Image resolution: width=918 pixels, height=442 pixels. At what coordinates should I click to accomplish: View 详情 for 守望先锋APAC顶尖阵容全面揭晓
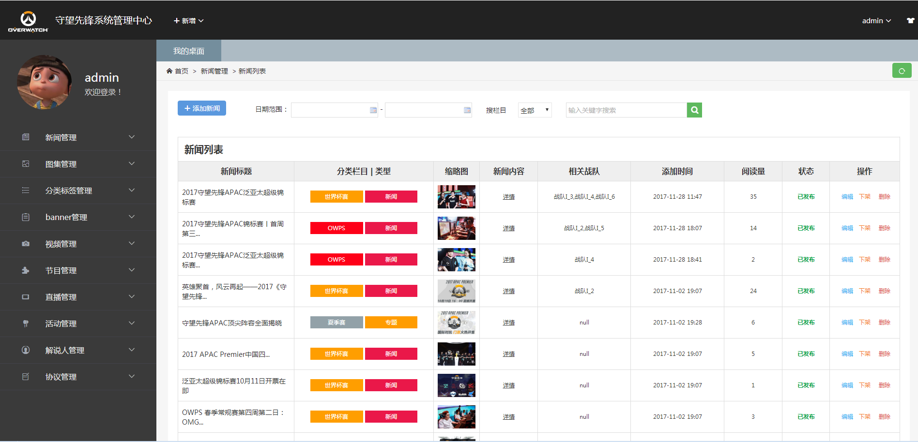coord(508,323)
